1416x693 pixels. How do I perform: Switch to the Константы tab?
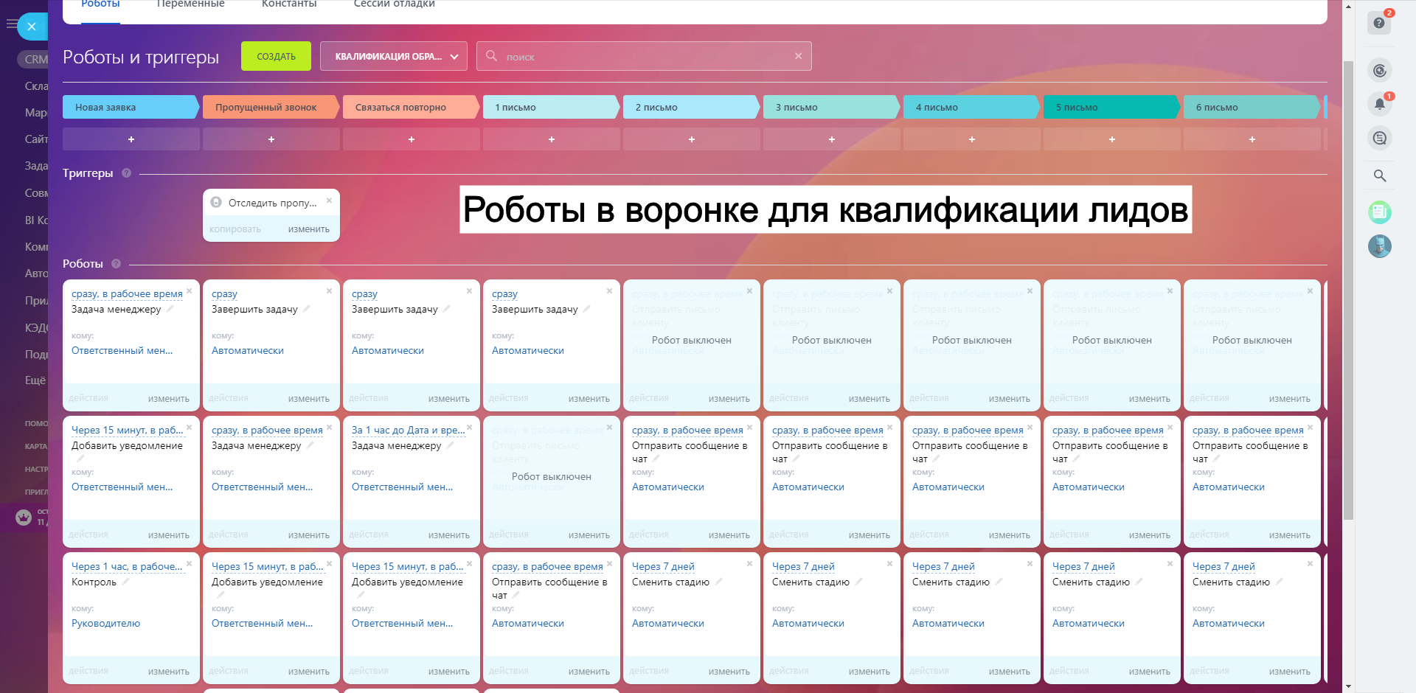coord(289,4)
